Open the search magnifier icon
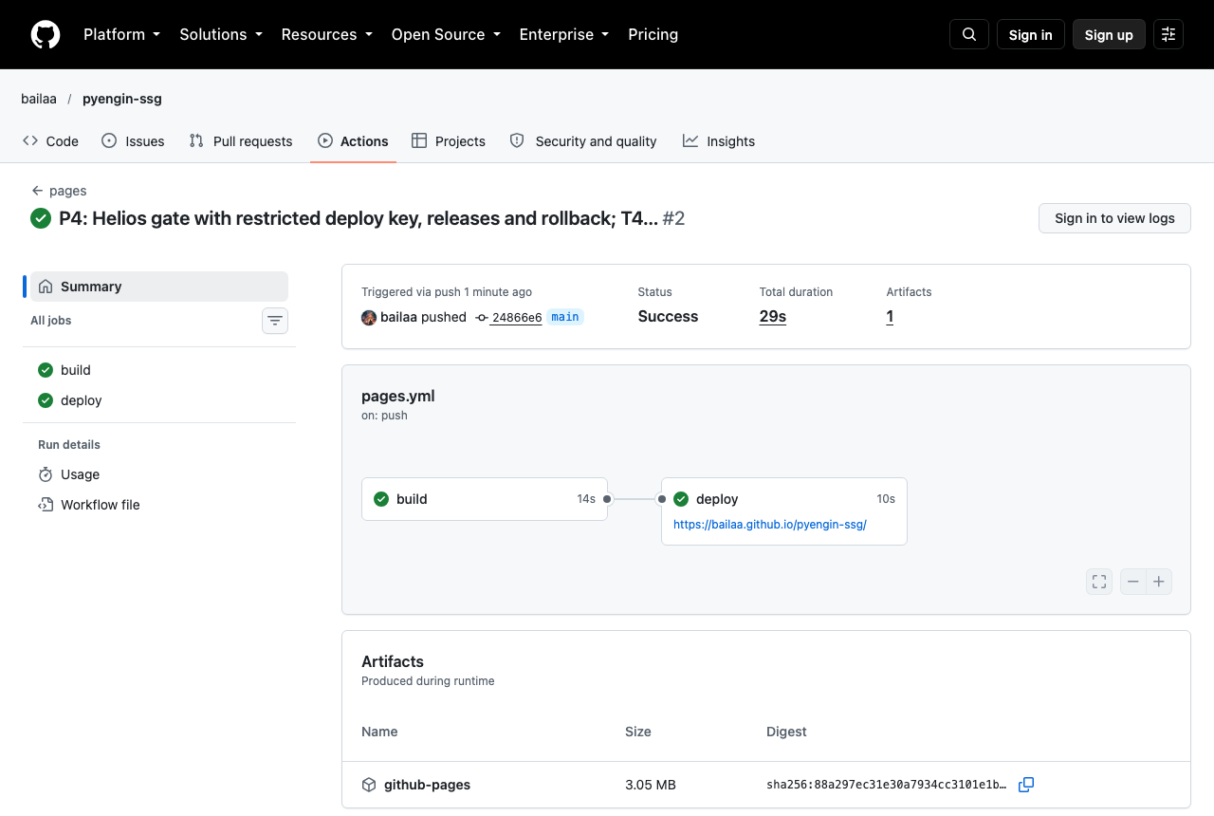This screenshot has height=816, width=1214. [969, 34]
